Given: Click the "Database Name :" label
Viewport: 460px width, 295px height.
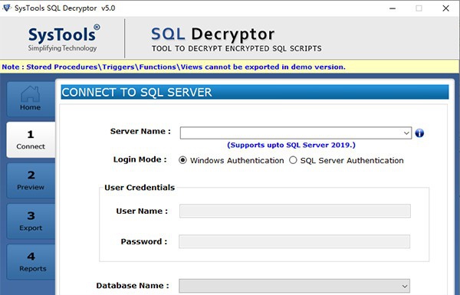Looking at the screenshot, I should [133, 286].
